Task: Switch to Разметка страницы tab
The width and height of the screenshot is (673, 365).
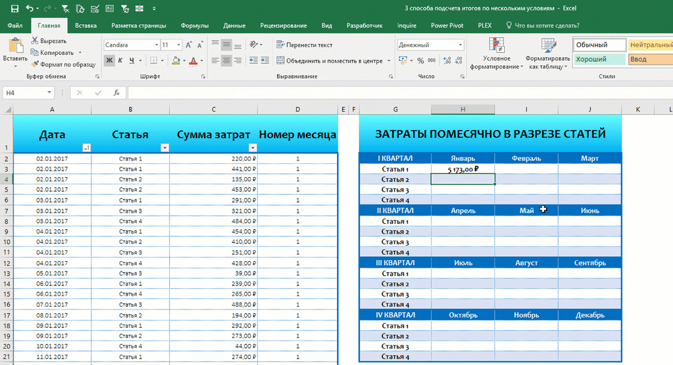Action: tap(139, 25)
